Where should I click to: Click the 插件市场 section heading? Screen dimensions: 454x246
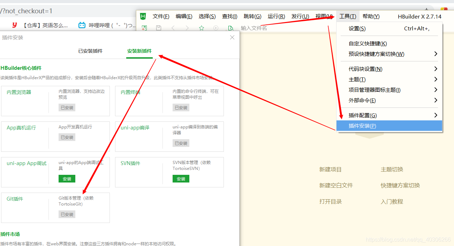coord(10,234)
